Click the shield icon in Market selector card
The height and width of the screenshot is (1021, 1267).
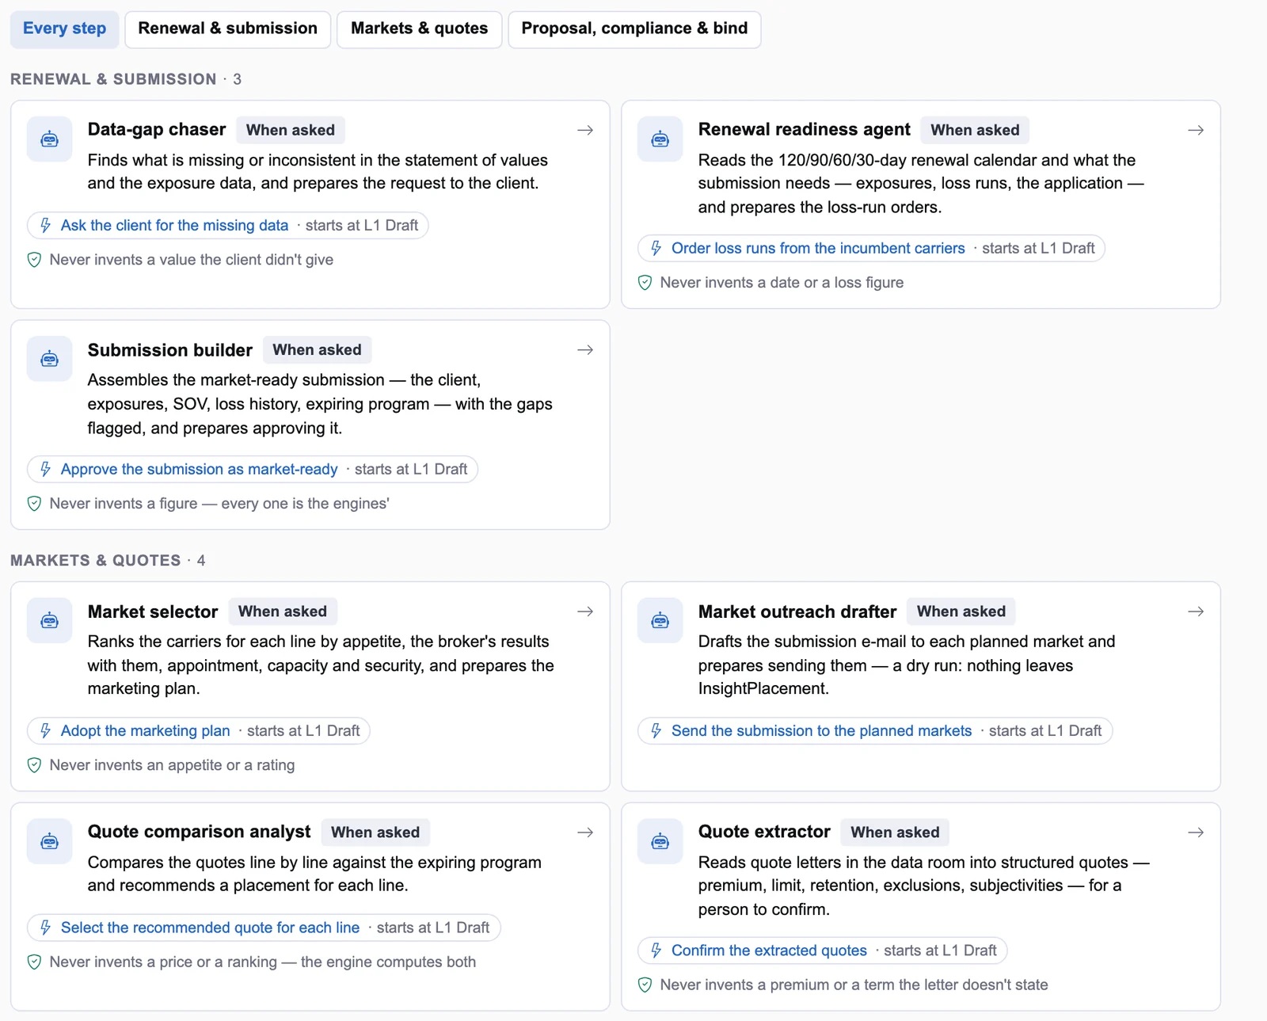pyautogui.click(x=34, y=765)
